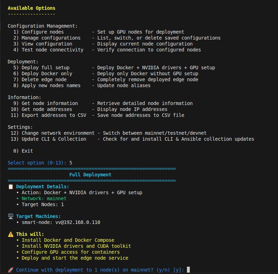The width and height of the screenshot is (278, 274).
Task: Click option '5) Deploy full setup'
Action: pyautogui.click(x=41, y=68)
